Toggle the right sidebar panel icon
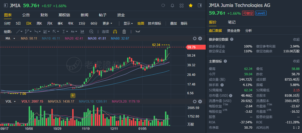 coord(200,5)
